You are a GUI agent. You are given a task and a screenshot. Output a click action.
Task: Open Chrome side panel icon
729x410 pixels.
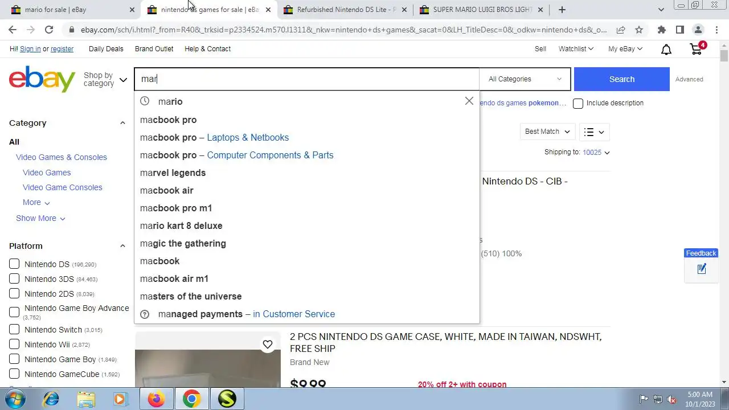(x=679, y=30)
